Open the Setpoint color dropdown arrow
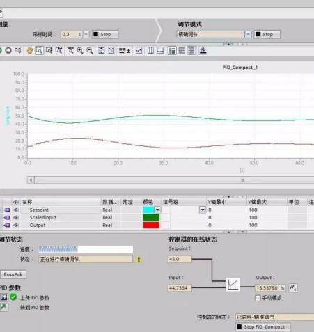This screenshot has width=314, height=332. tap(157, 210)
